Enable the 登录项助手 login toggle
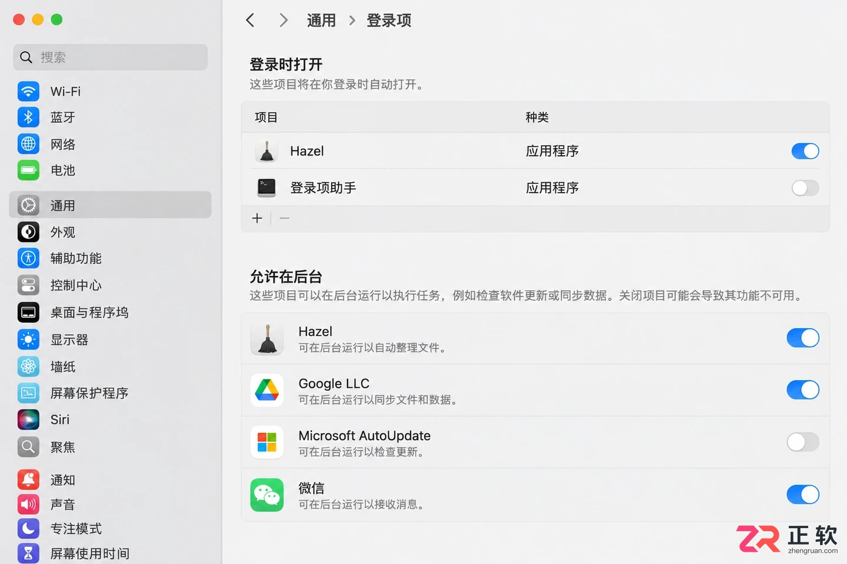Screen dimensions: 847x564 tap(805, 188)
